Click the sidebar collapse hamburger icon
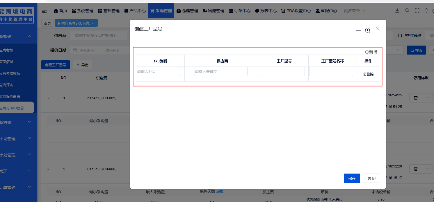This screenshot has height=202, width=434. 44,10
